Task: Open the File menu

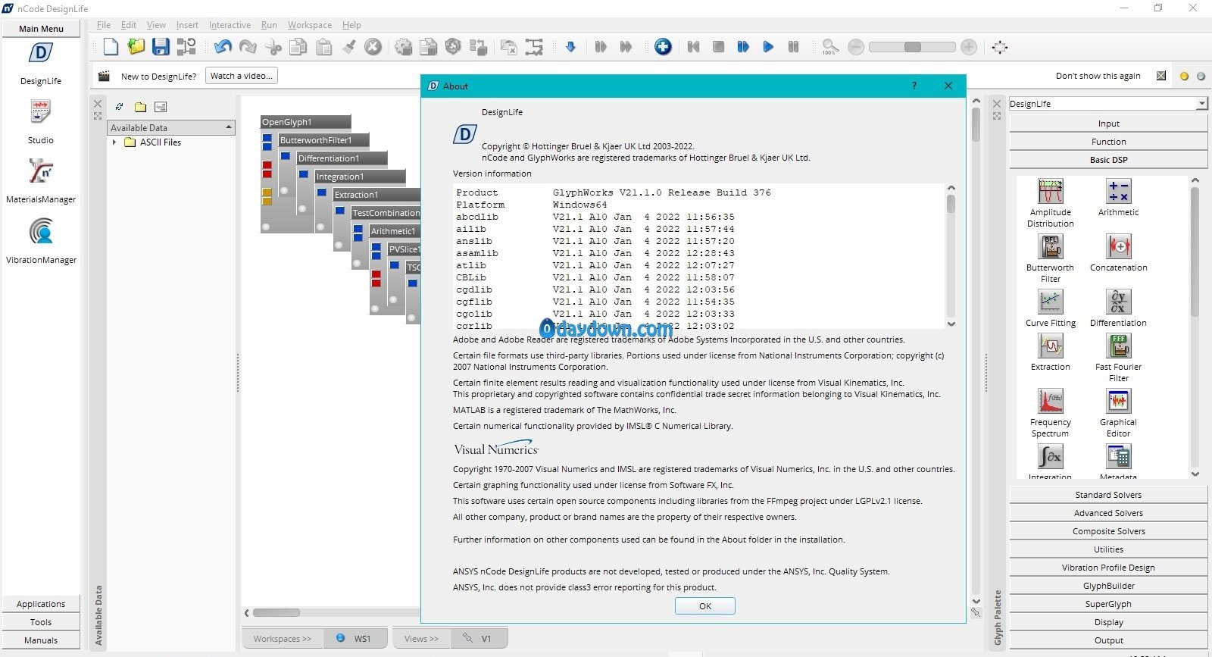Action: 104,25
